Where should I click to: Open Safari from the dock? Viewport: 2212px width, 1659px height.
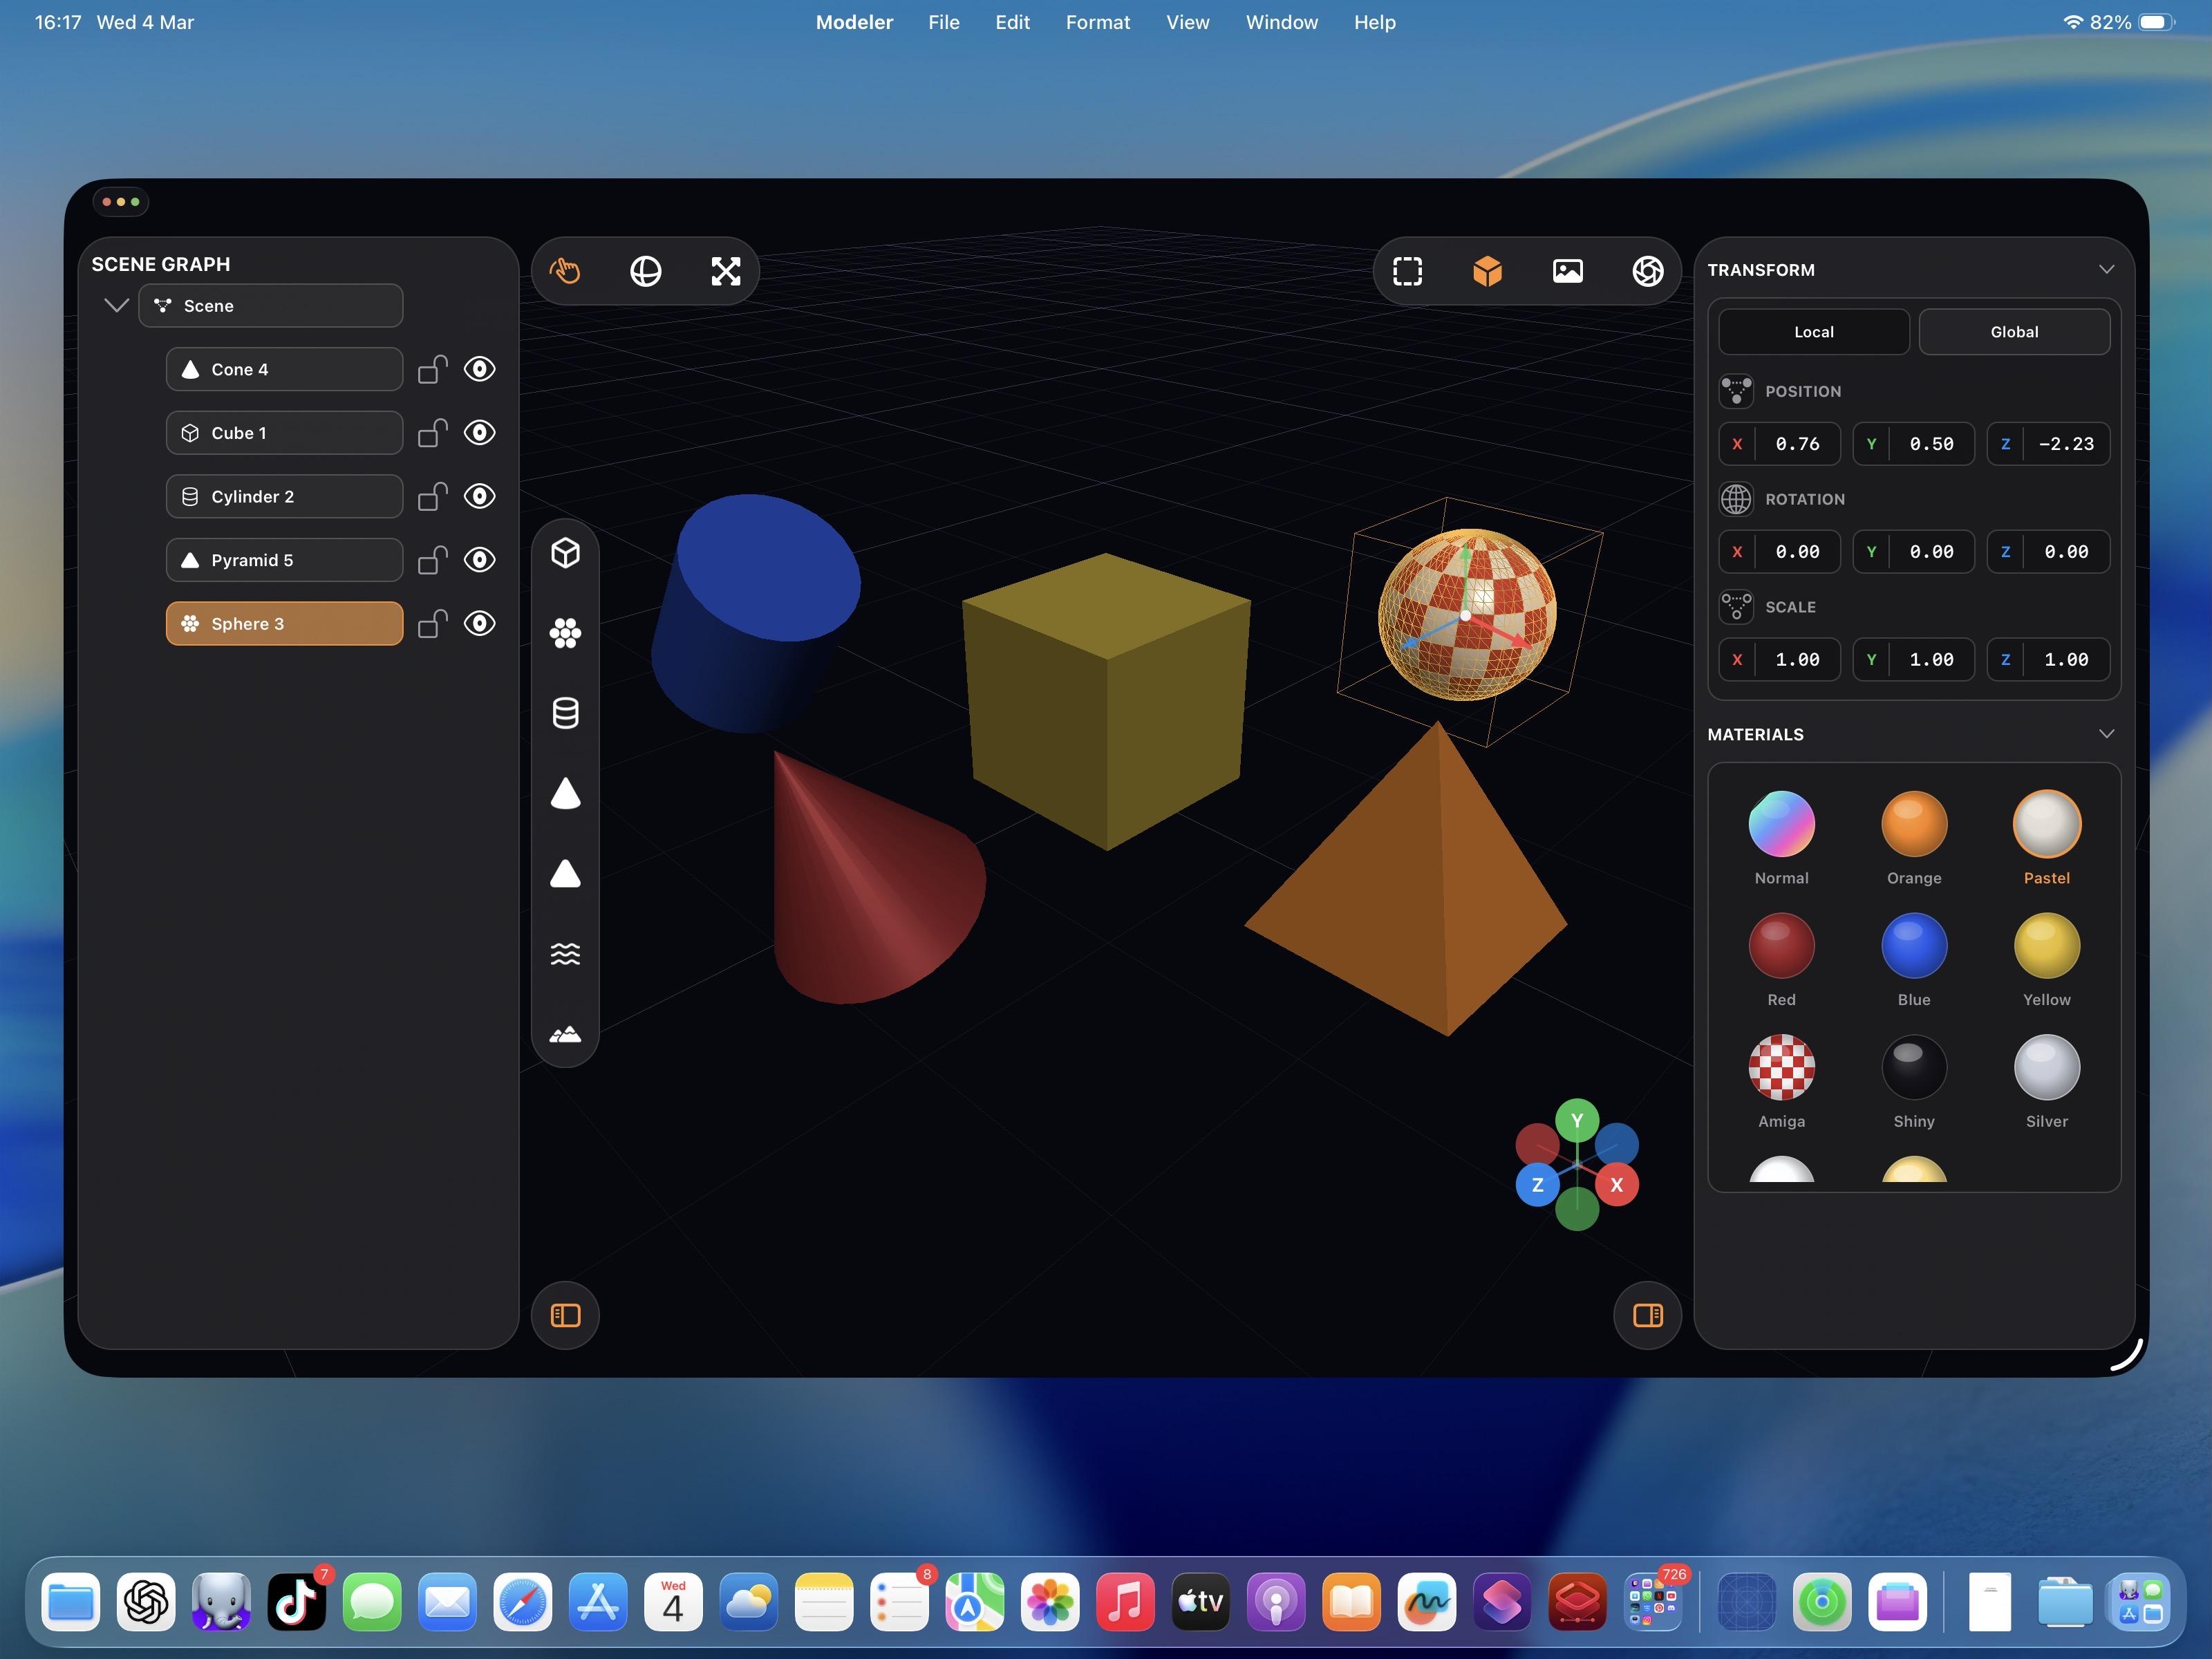(x=523, y=1602)
